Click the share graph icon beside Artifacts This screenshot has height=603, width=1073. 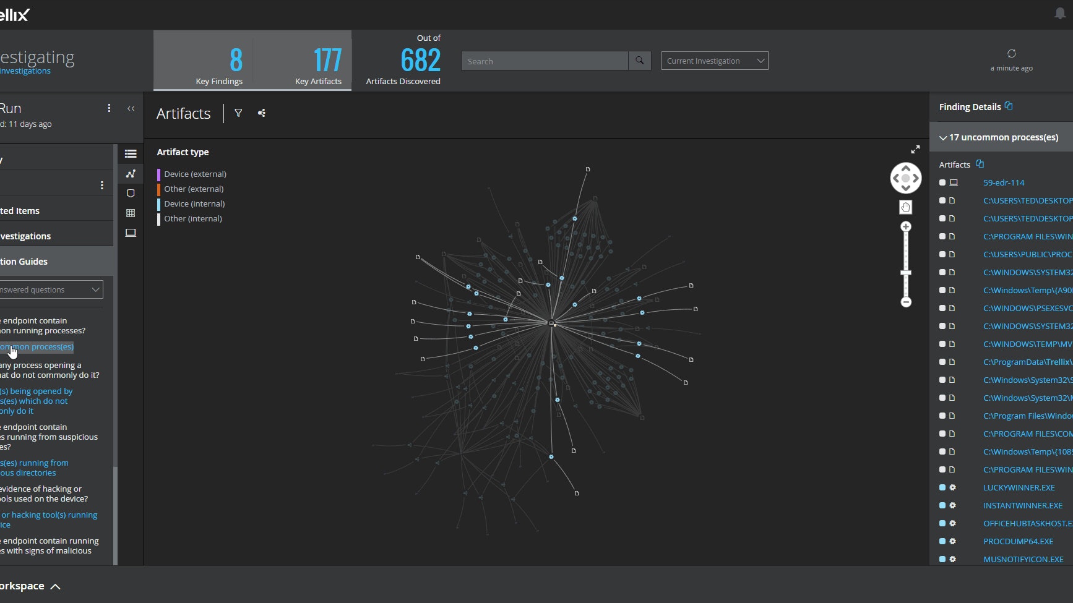pos(262,113)
